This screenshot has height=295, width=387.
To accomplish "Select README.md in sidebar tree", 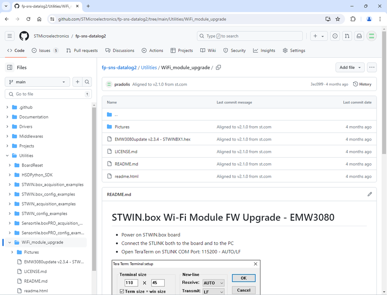I will coord(36,281).
